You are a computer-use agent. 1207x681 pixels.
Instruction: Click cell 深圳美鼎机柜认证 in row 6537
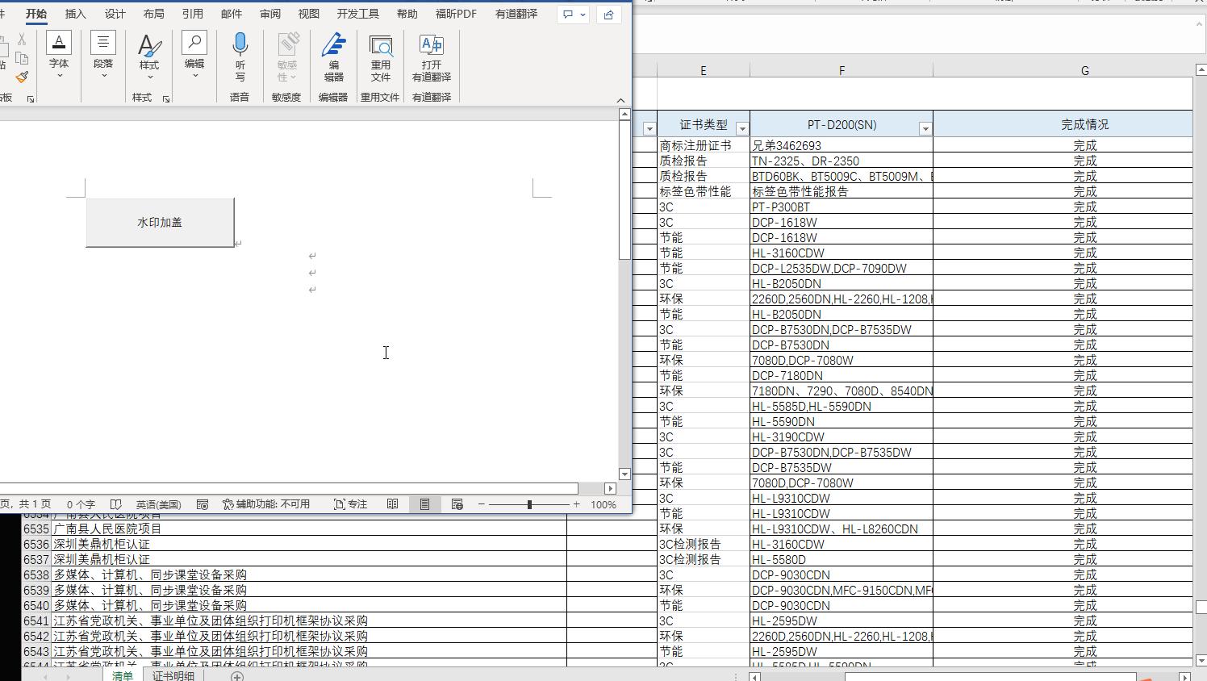point(309,560)
